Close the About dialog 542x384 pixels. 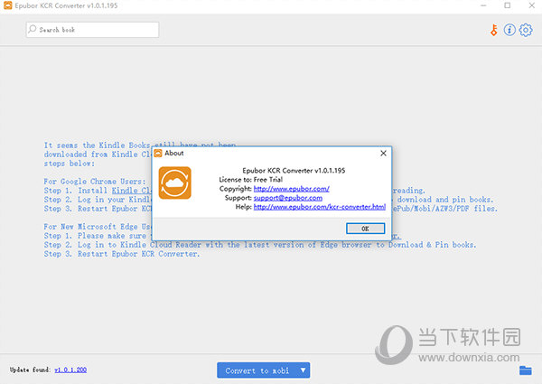[383, 153]
